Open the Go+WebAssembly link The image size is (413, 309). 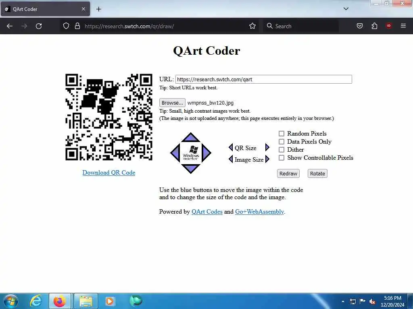click(x=259, y=212)
